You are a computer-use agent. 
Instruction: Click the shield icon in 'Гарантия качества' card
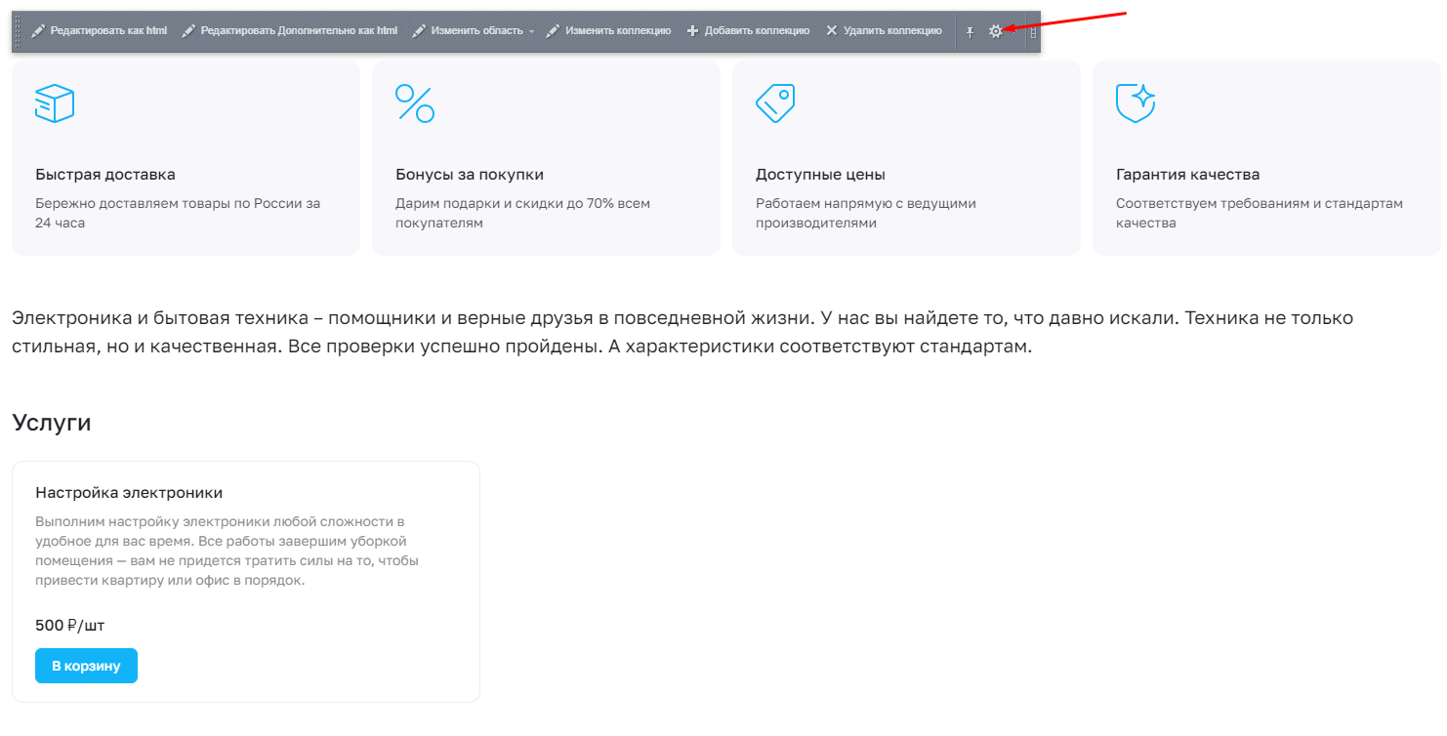pos(1136,102)
